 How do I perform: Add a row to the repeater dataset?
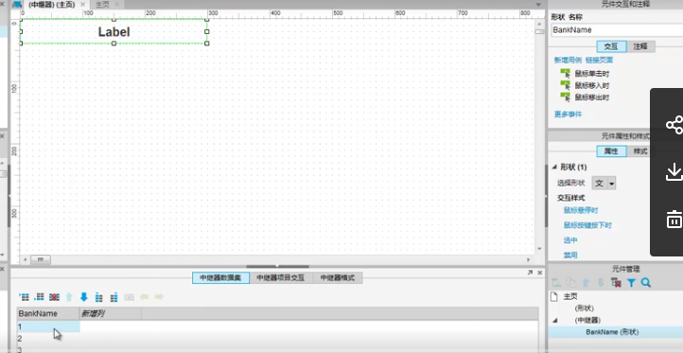click(x=25, y=297)
